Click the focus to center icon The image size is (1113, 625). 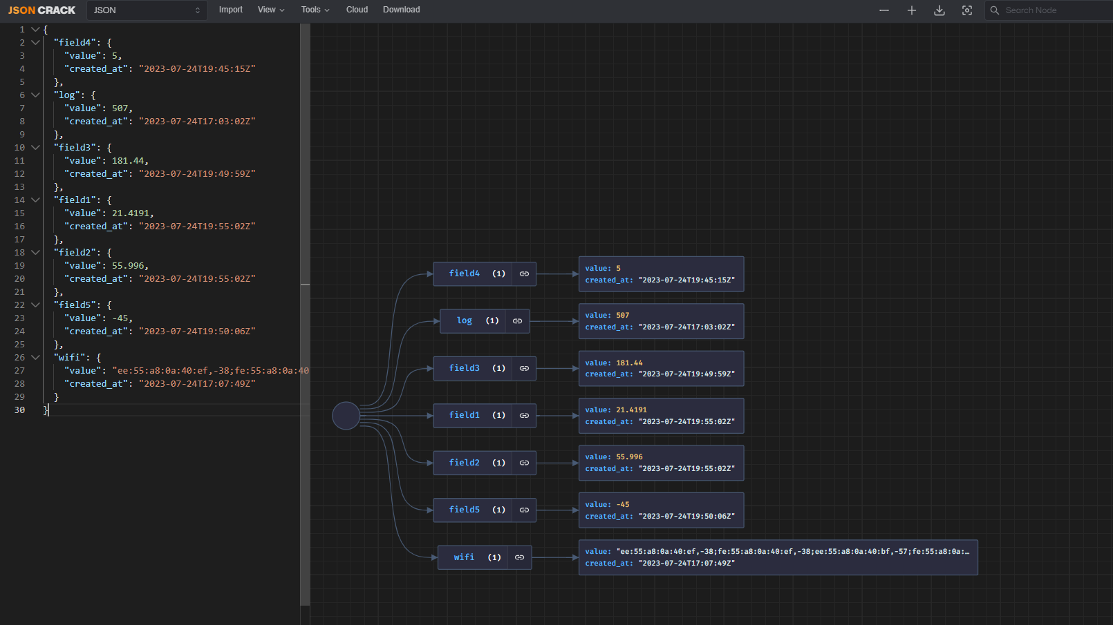click(966, 10)
